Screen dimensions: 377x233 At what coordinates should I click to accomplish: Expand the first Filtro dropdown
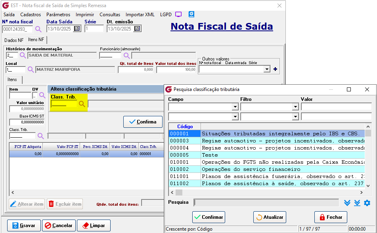[x=295, y=107]
